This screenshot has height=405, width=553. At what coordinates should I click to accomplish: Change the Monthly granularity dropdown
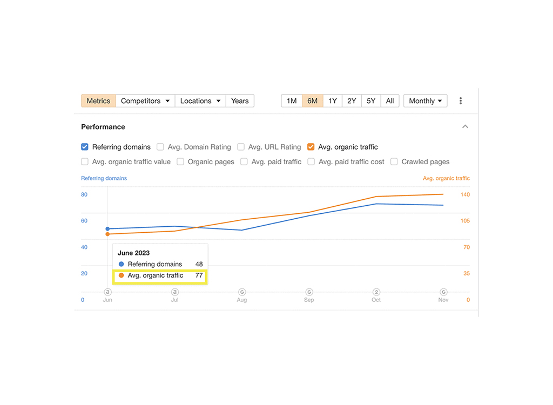(x=425, y=100)
